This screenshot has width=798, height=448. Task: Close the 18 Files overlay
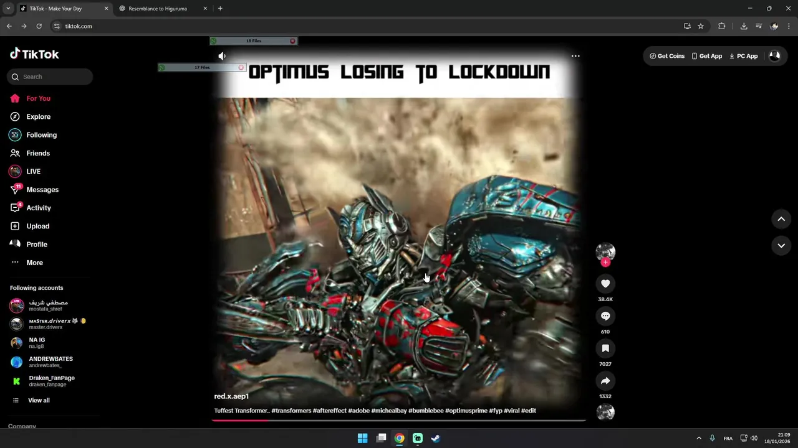(x=292, y=41)
